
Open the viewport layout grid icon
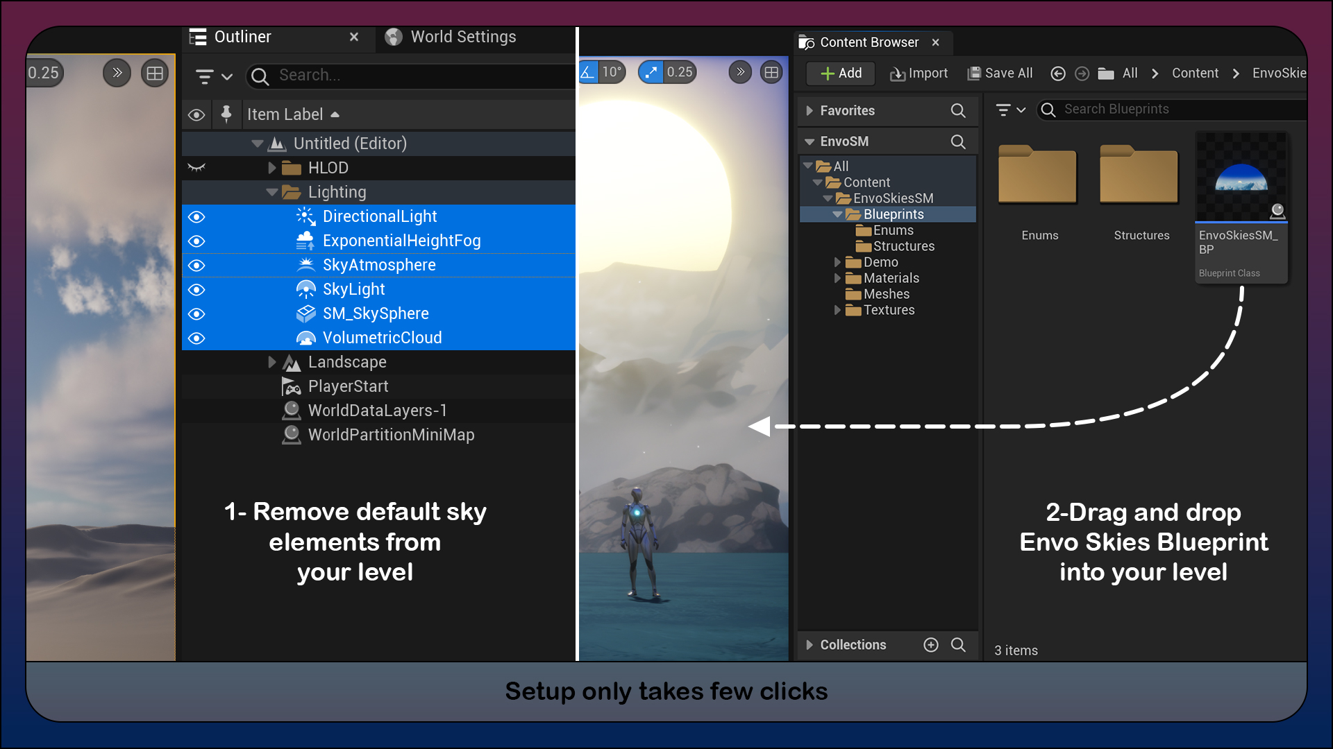click(771, 71)
